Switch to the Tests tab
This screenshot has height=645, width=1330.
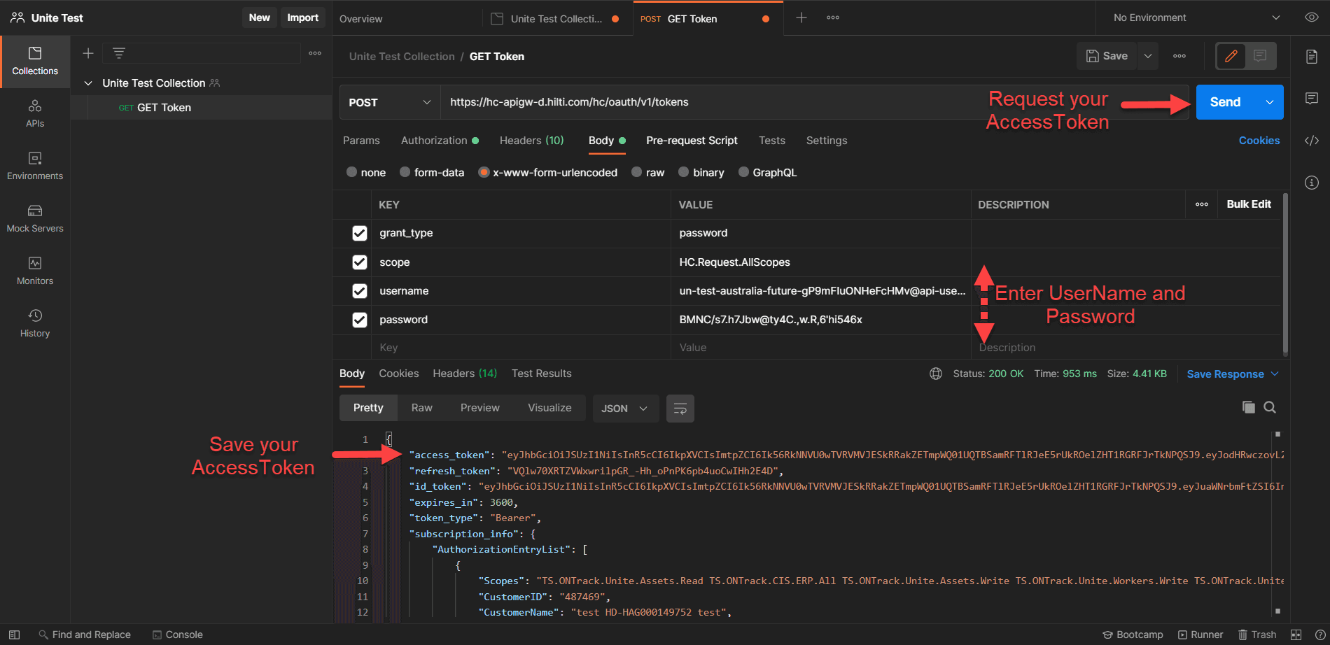click(771, 141)
